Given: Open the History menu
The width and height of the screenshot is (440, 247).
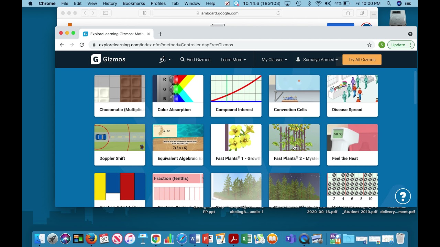Looking at the screenshot, I should click(110, 3).
